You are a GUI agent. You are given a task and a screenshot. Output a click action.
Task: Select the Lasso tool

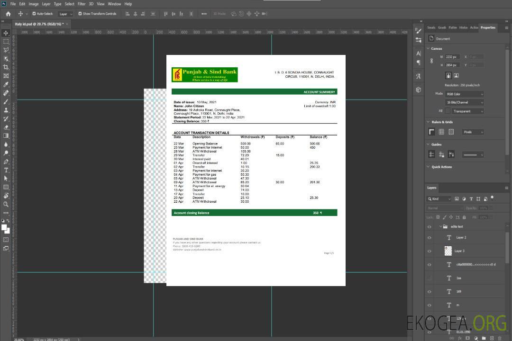coord(6,50)
